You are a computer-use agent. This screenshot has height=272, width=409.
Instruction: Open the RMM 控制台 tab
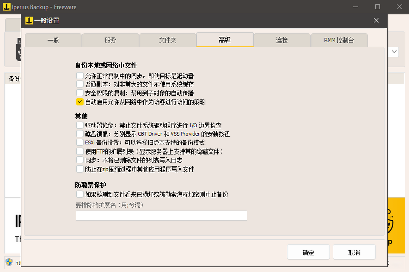coord(339,40)
